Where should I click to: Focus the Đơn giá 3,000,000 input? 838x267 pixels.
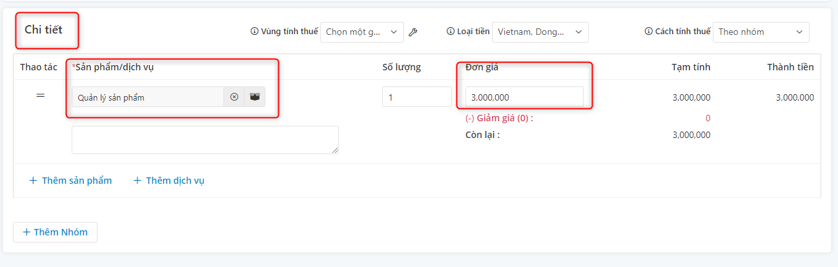(524, 97)
